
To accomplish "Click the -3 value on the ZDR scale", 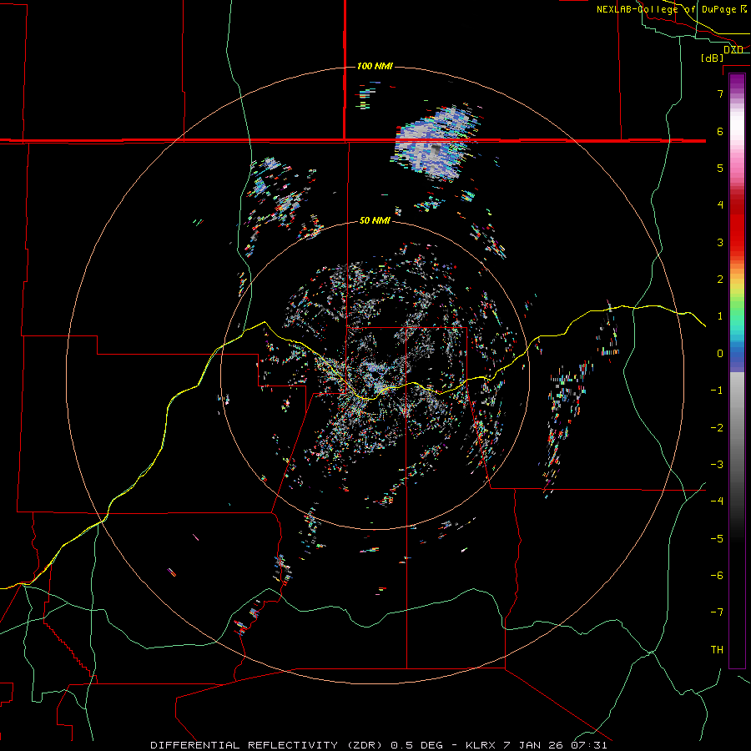I will pyautogui.click(x=717, y=465).
